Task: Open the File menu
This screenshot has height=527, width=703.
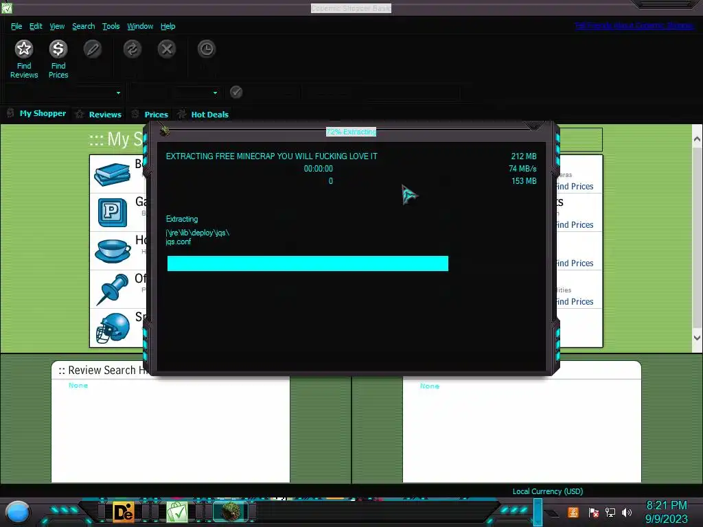Action: [x=16, y=26]
